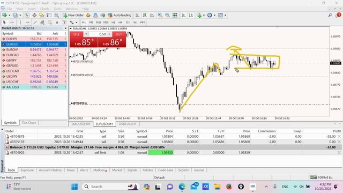This screenshot has width=343, height=193.
Task: Decrease trade volume with down arrow
Action: click(86, 34)
